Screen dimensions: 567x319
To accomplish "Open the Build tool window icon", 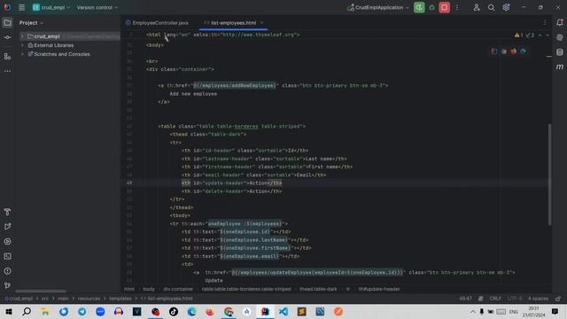I will tap(7, 212).
